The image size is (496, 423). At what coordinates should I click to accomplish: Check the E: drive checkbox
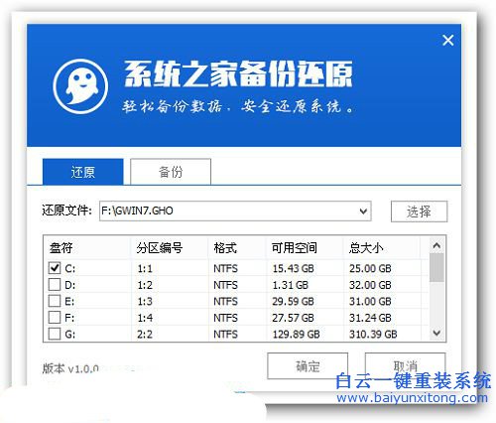55,301
